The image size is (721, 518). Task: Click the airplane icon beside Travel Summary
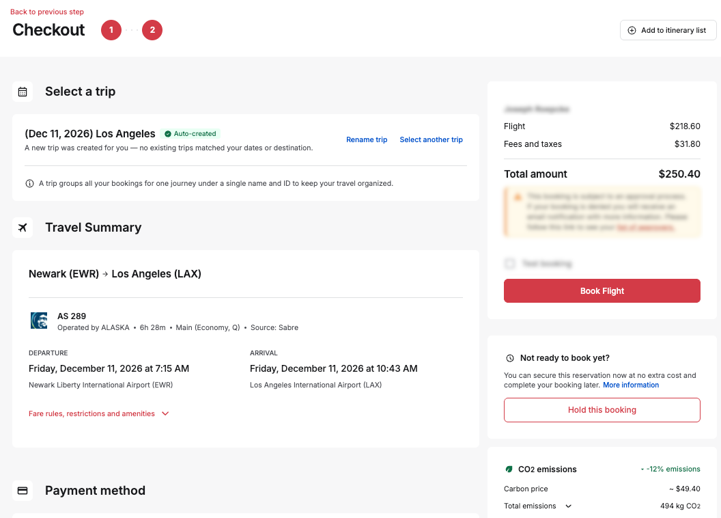pyautogui.click(x=23, y=228)
